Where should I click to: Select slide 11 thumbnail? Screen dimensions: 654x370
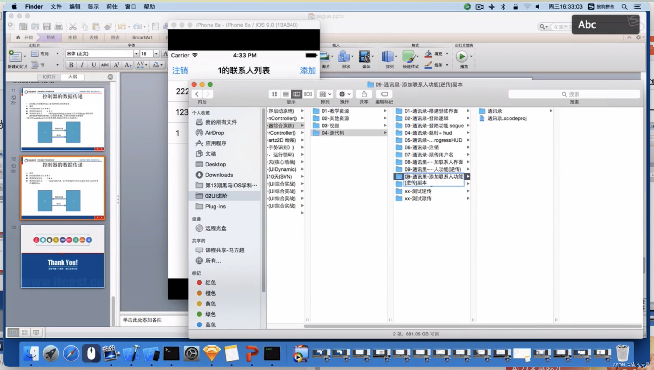[x=63, y=119]
